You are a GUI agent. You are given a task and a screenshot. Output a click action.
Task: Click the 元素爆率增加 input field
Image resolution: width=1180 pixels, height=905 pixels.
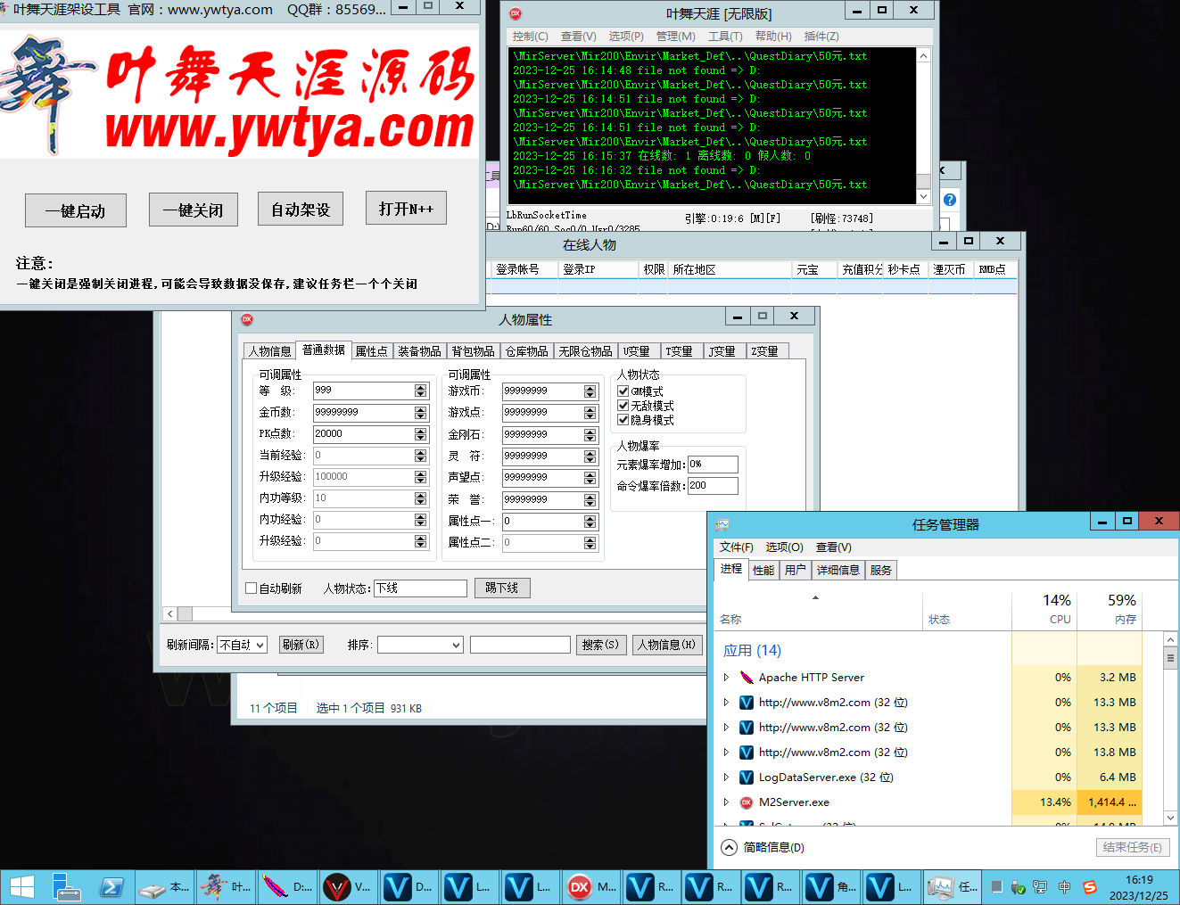[x=713, y=465]
